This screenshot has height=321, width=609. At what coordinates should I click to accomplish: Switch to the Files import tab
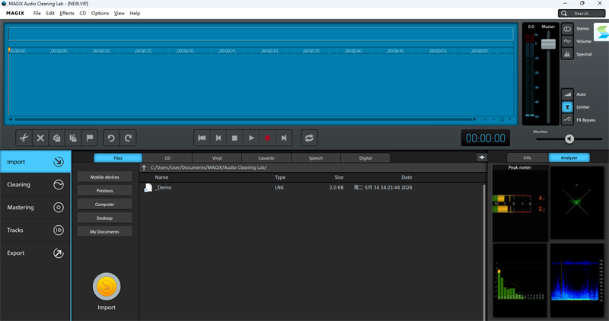pyautogui.click(x=118, y=158)
